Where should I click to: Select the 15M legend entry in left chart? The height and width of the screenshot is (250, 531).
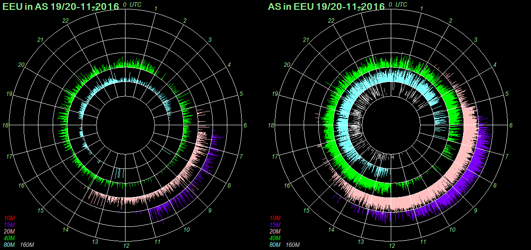click(x=9, y=225)
